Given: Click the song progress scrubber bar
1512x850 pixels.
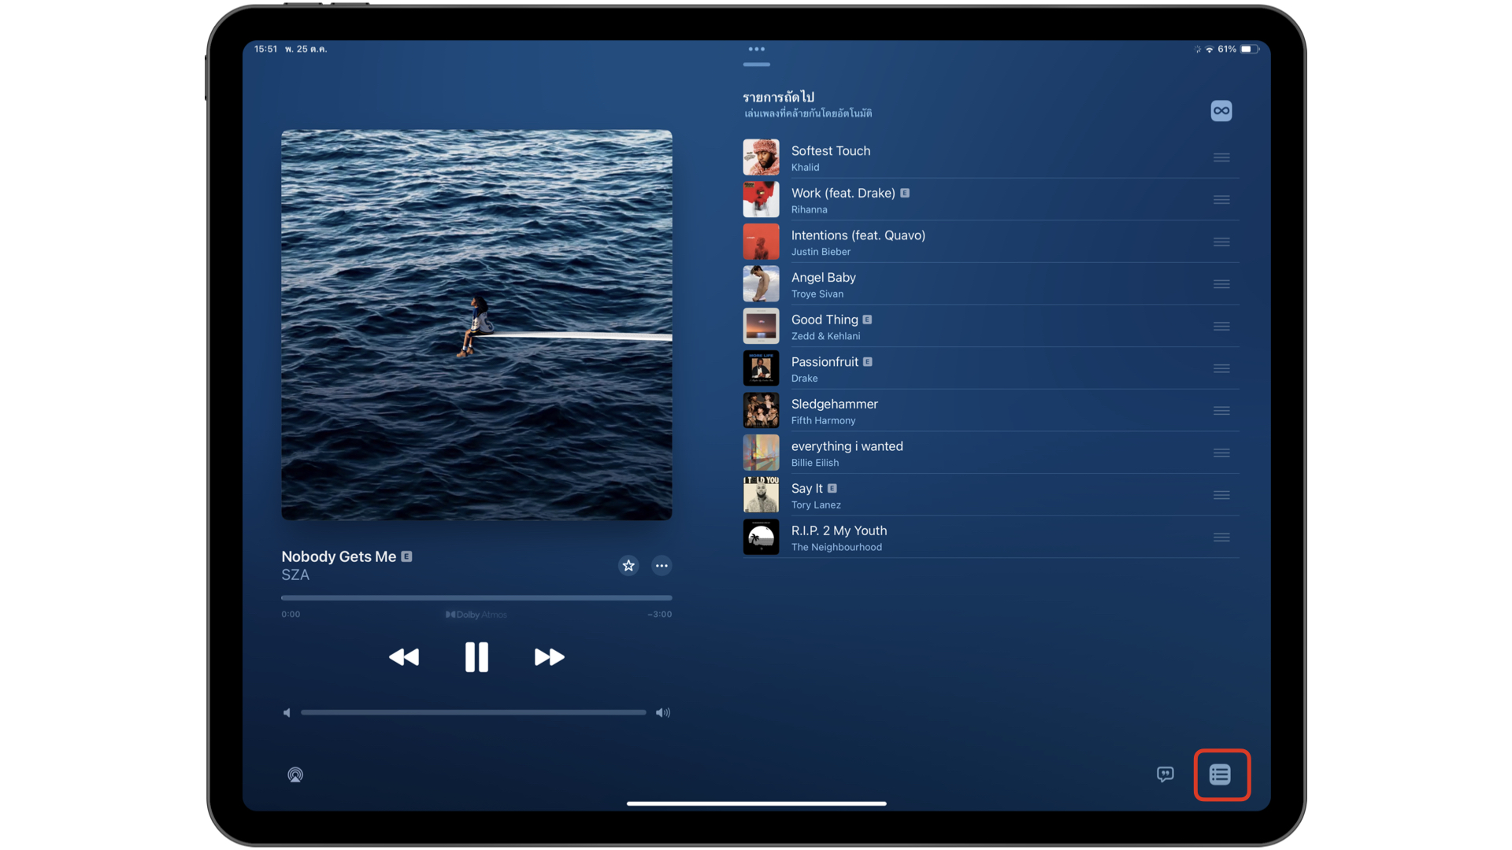Looking at the screenshot, I should pos(476,597).
